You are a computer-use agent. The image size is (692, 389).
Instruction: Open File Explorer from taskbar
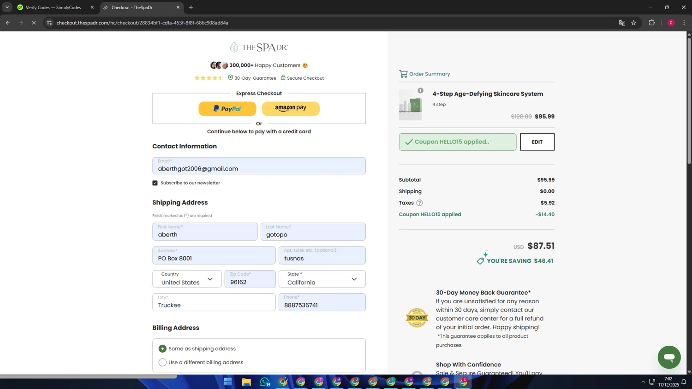pyautogui.click(x=246, y=382)
